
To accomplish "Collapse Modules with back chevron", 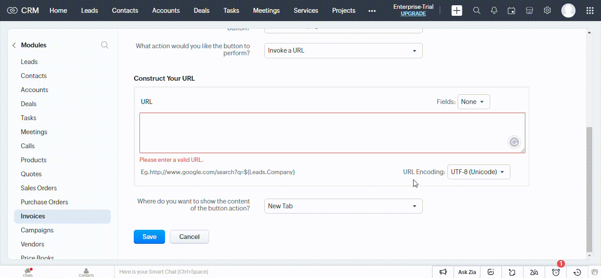I will coord(14,45).
